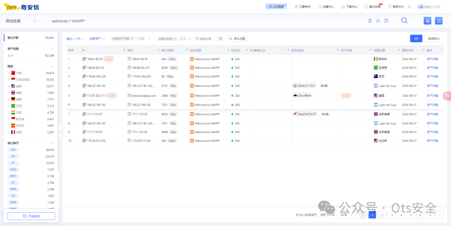Click the floating pink side widget
Screen dimensions: 451x226
click(x=447, y=95)
